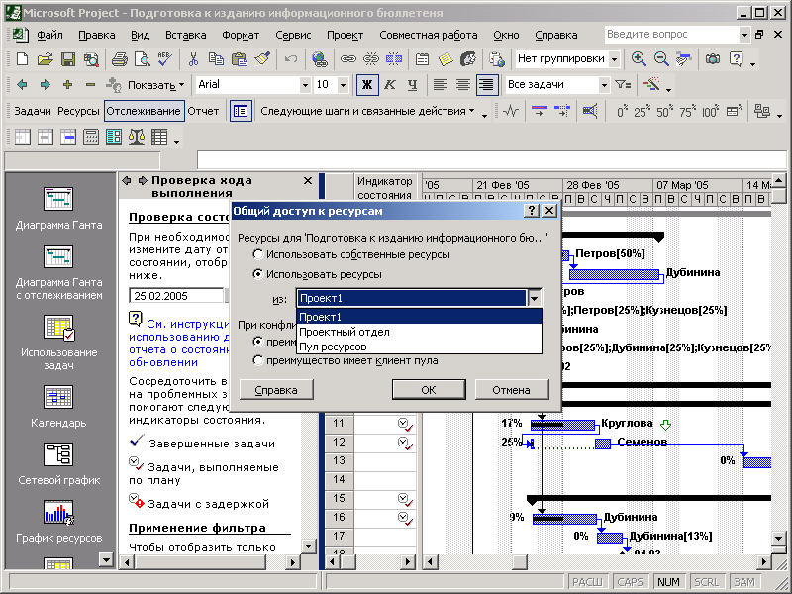Open Отчет guide section
792x594 pixels.
pyautogui.click(x=203, y=111)
